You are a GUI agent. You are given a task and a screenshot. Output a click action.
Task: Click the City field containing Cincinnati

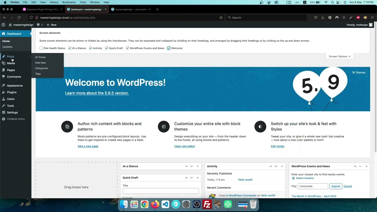[313, 186]
